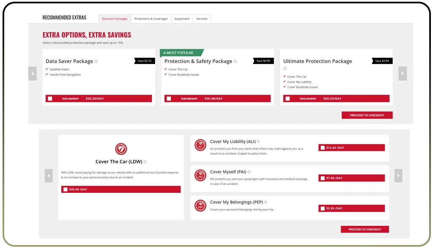
Task: Check the Data Saver Package $20.20/day box
Action: pos(50,99)
